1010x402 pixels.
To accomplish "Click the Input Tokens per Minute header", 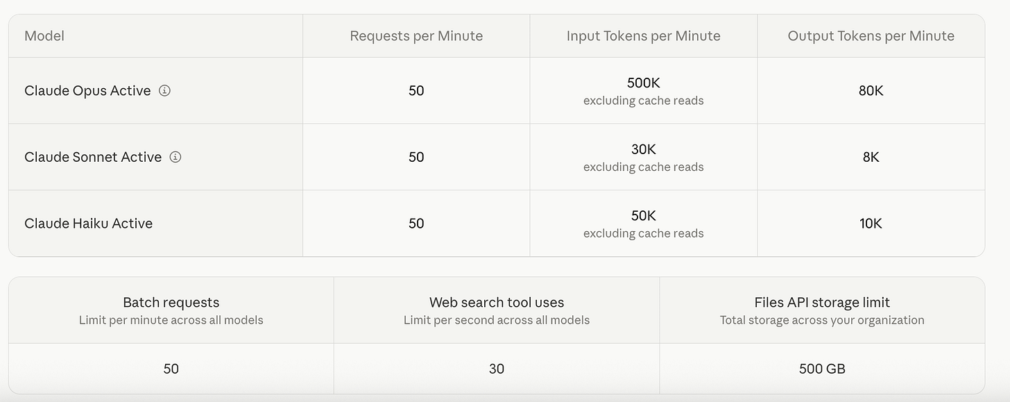I will click(644, 36).
